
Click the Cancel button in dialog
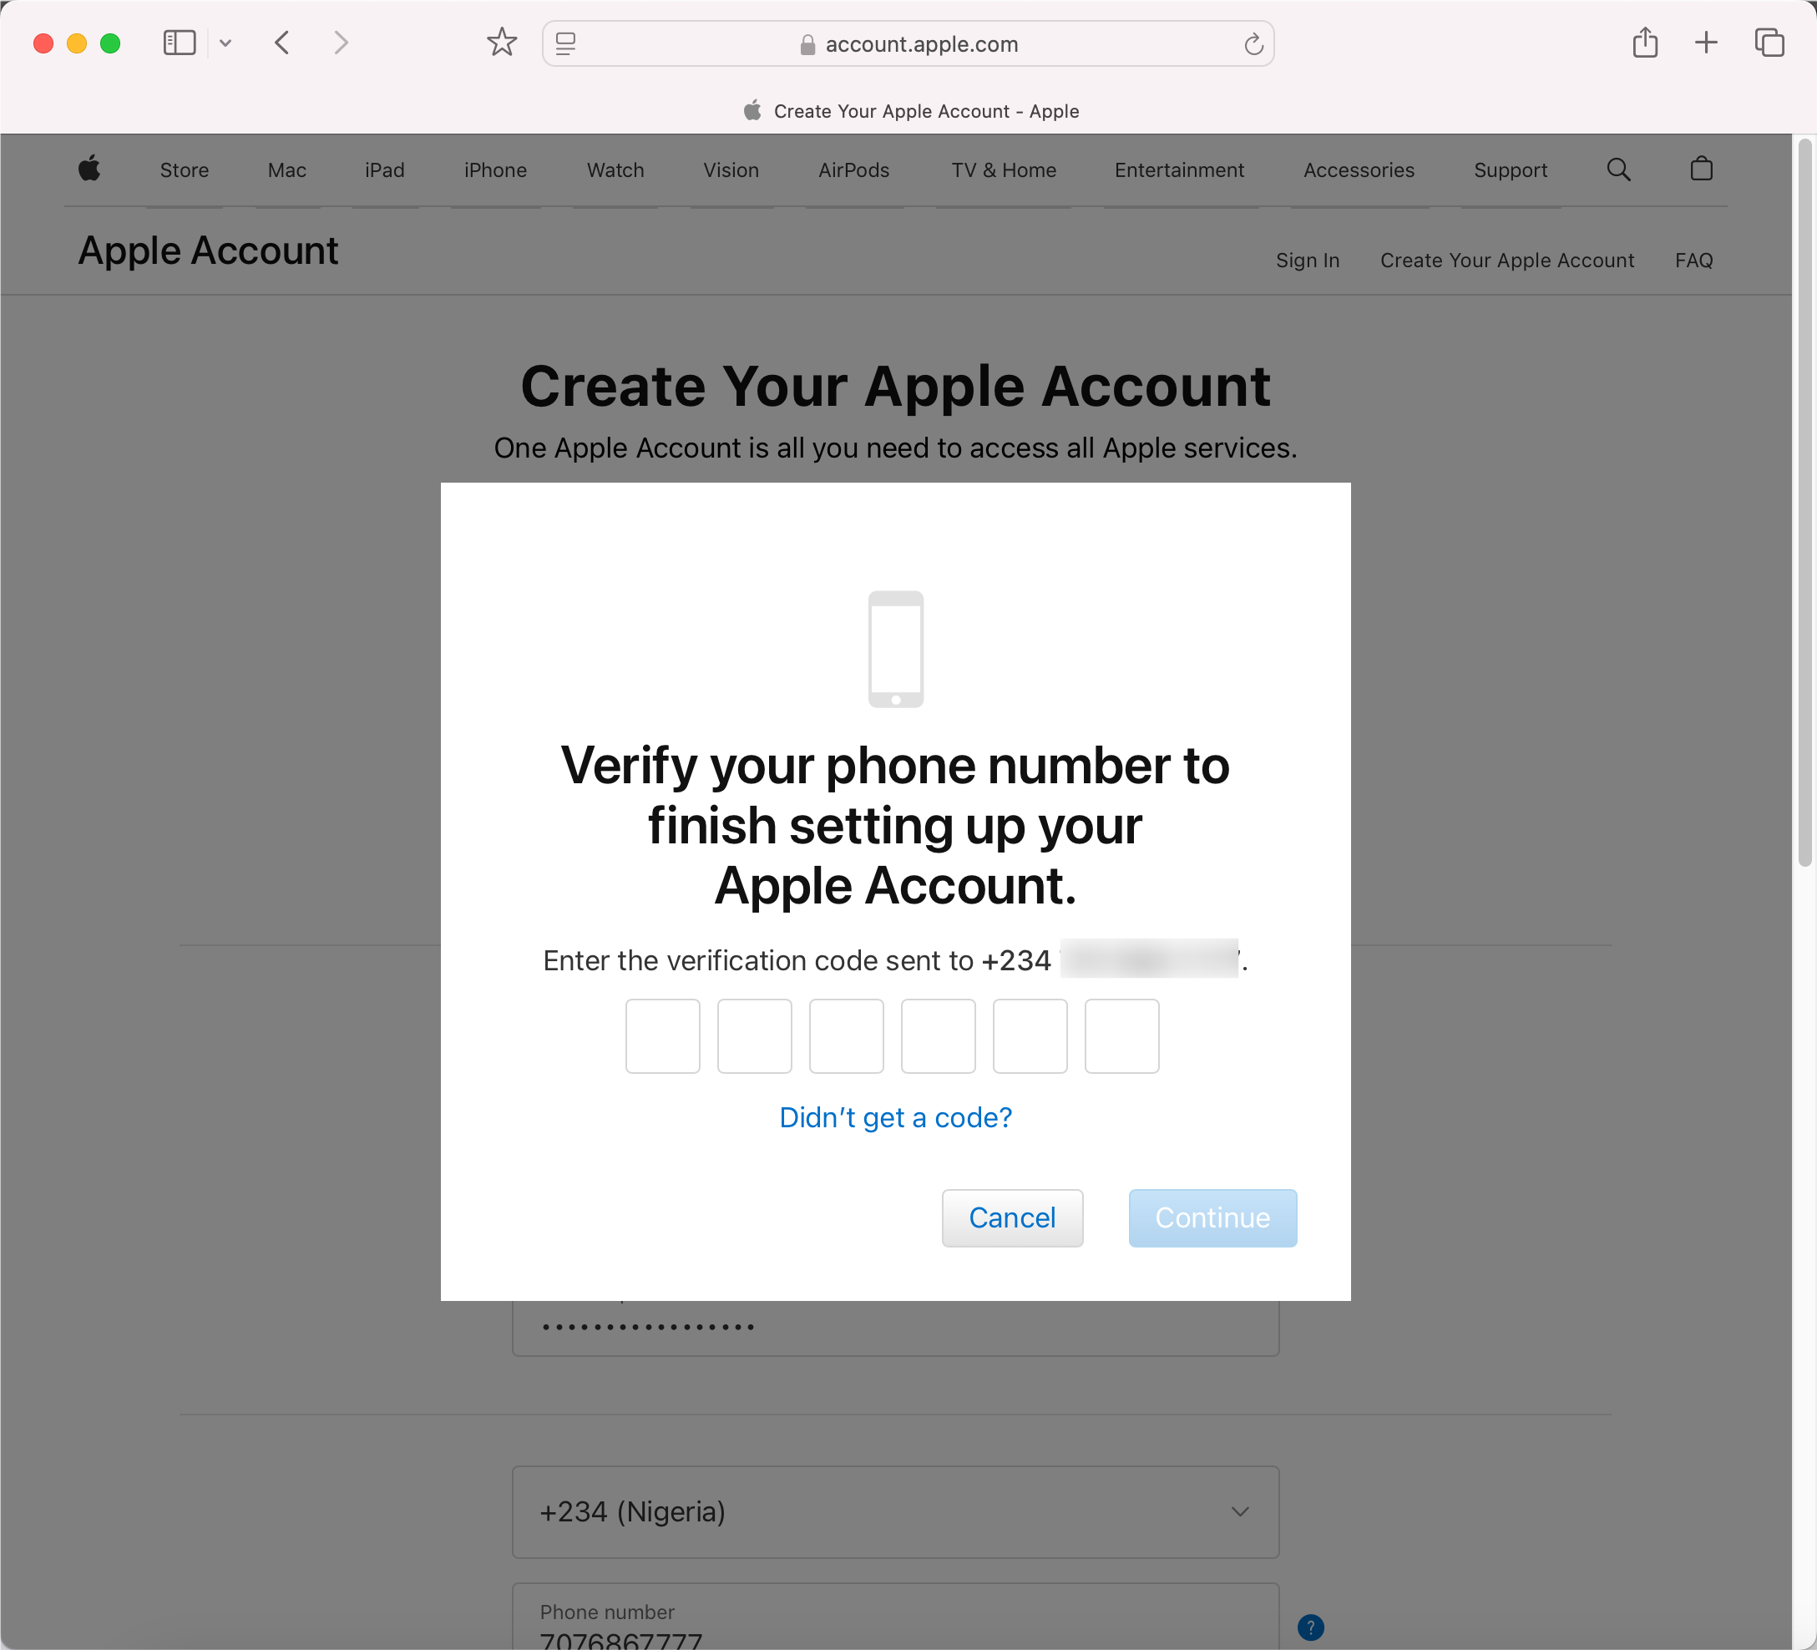pos(1012,1217)
